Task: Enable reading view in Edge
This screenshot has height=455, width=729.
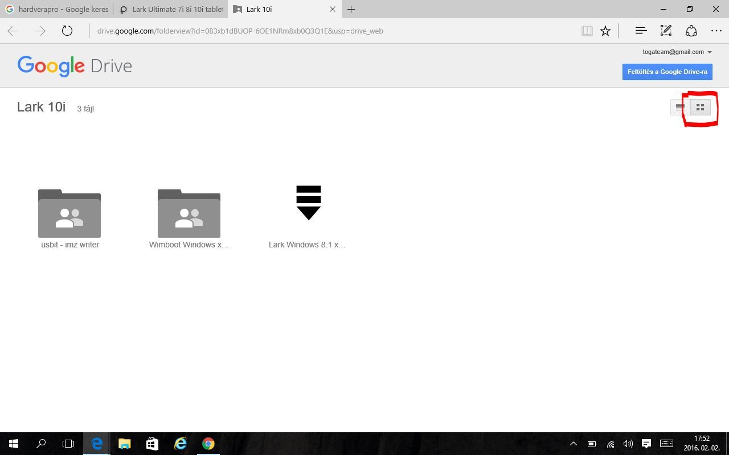Action: (587, 31)
